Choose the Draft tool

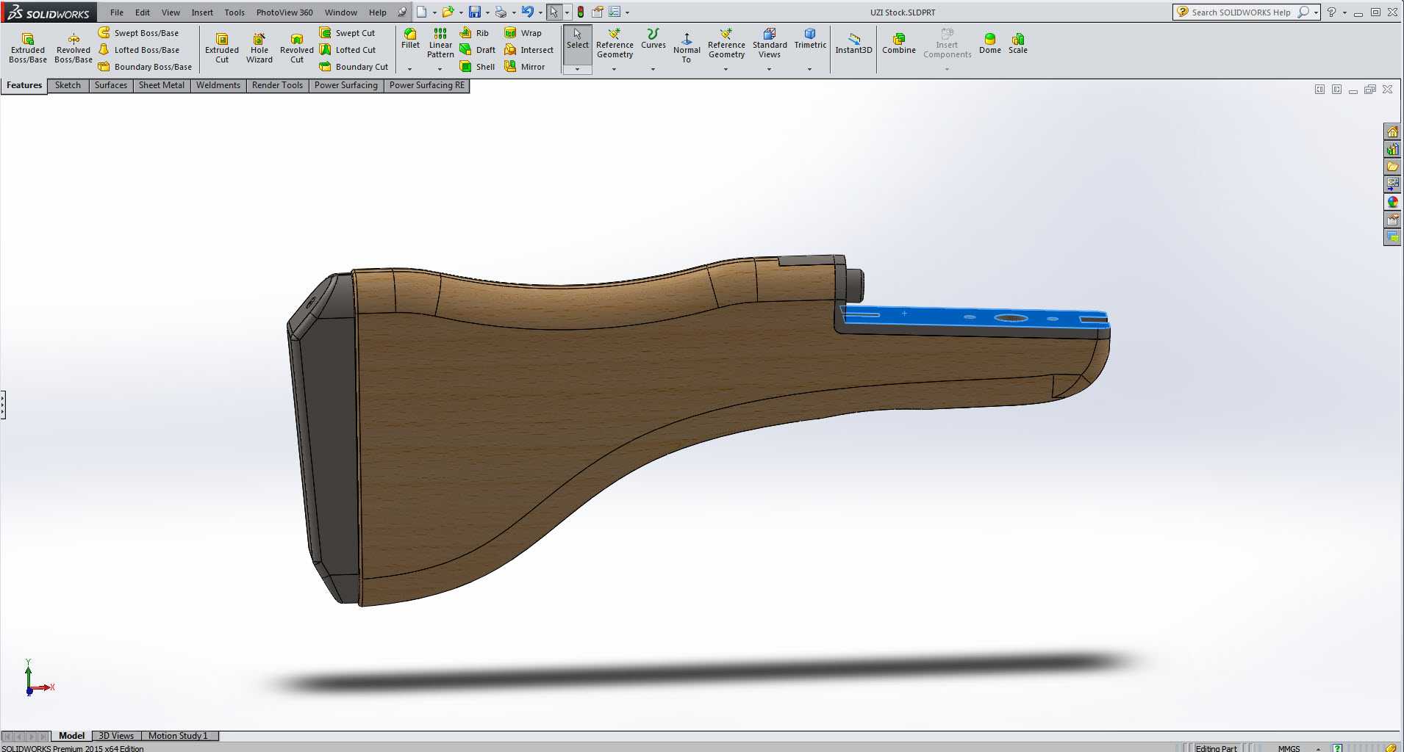pos(478,50)
